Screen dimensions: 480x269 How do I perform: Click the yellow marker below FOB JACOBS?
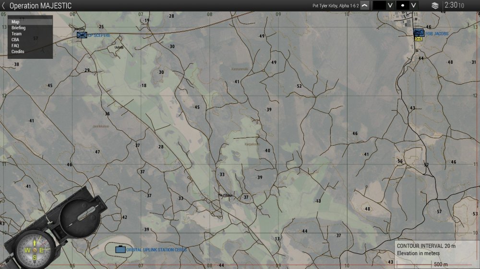[x=419, y=39]
